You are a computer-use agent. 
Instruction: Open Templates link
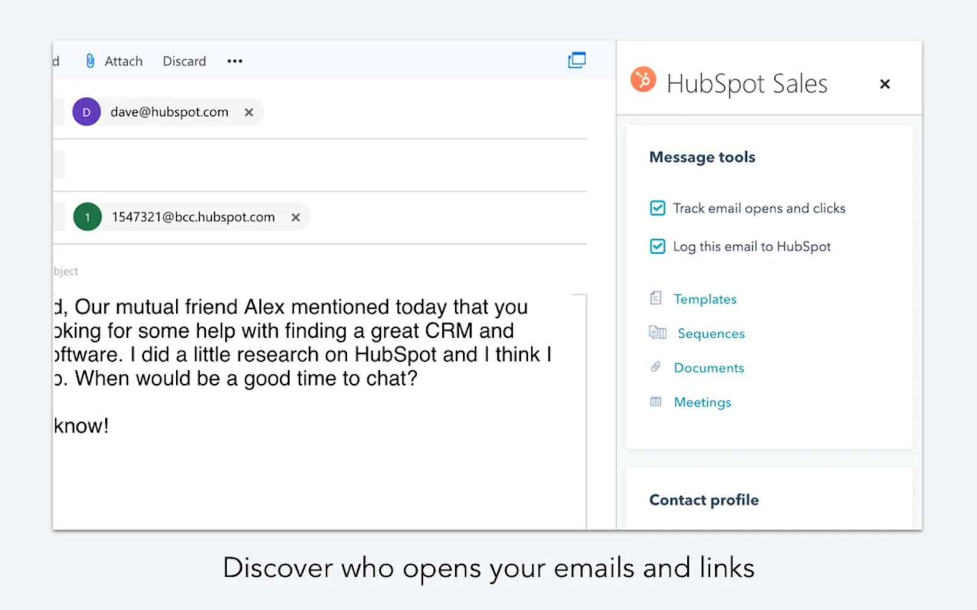pyautogui.click(x=705, y=299)
